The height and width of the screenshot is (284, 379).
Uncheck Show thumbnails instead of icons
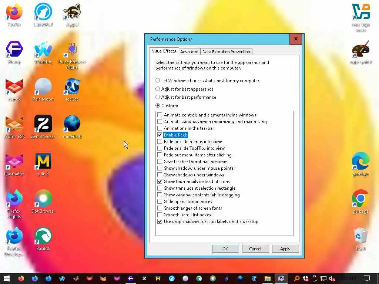click(160, 181)
